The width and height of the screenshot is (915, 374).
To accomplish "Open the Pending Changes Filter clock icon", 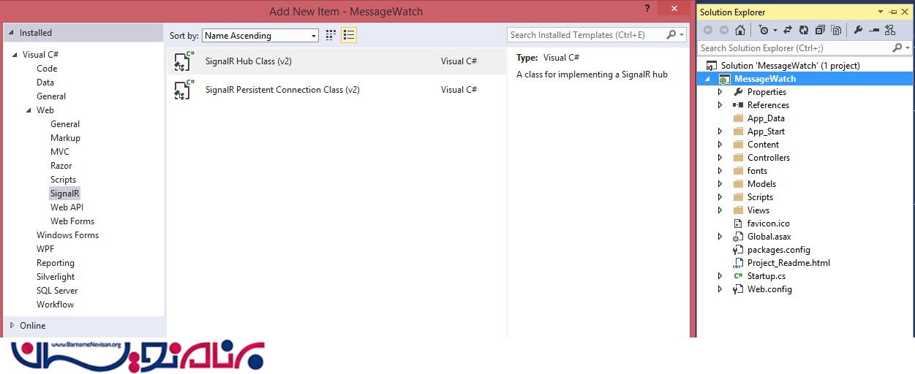I will pyautogui.click(x=763, y=30).
